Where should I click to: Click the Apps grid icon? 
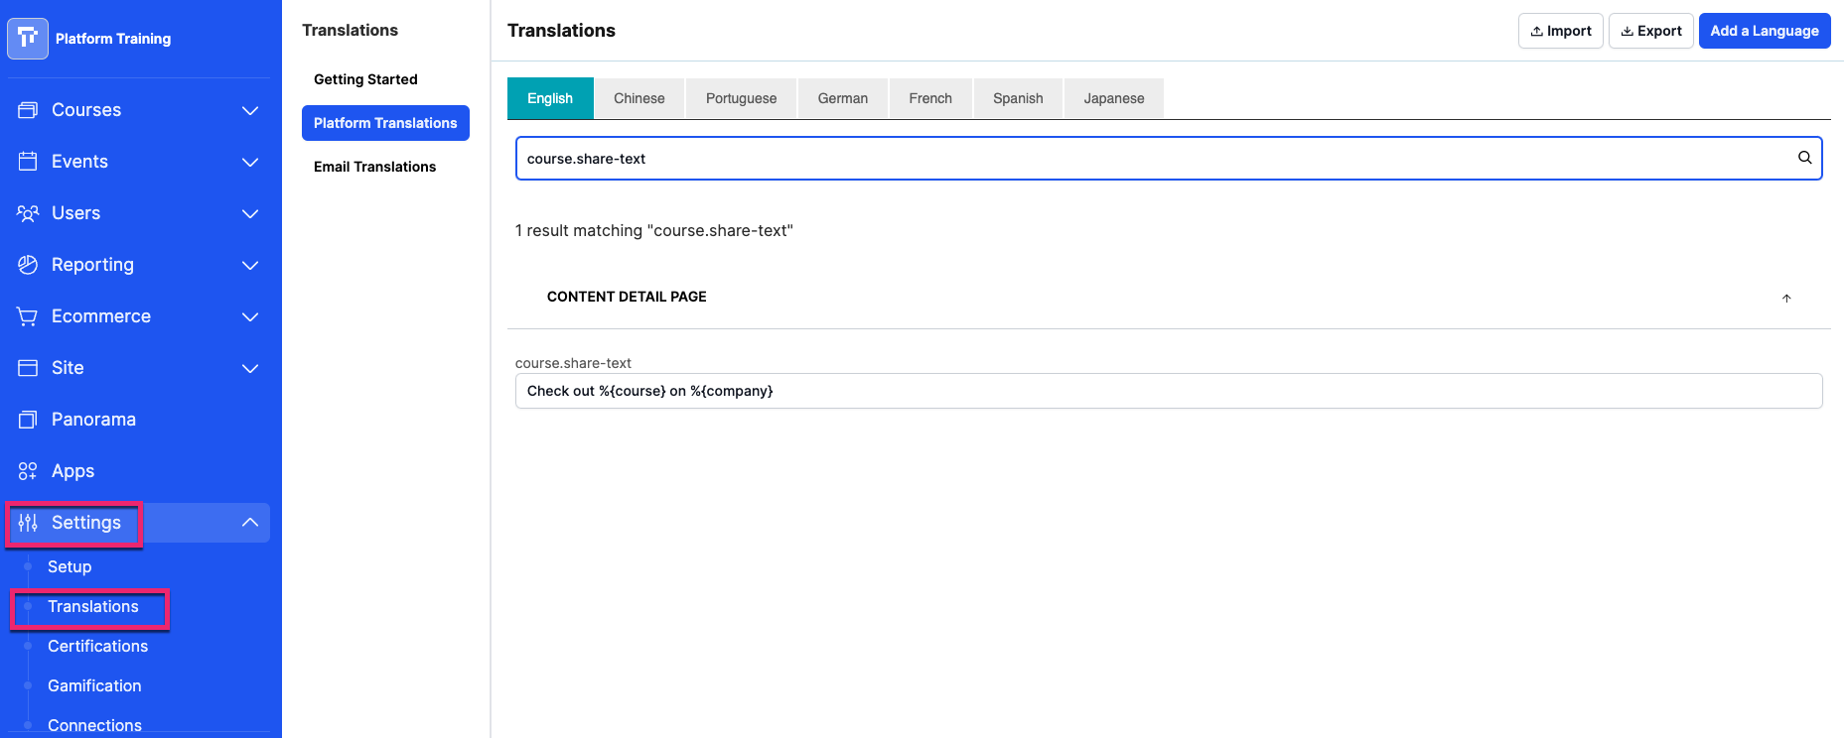tap(28, 471)
